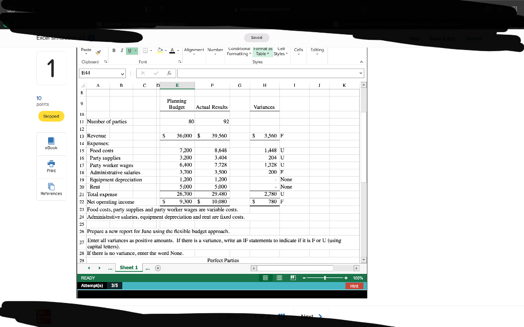Toggle underline formatting

(129, 50)
